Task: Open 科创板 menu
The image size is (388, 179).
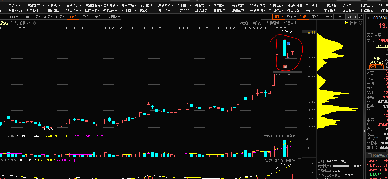Action: click(x=54, y=5)
